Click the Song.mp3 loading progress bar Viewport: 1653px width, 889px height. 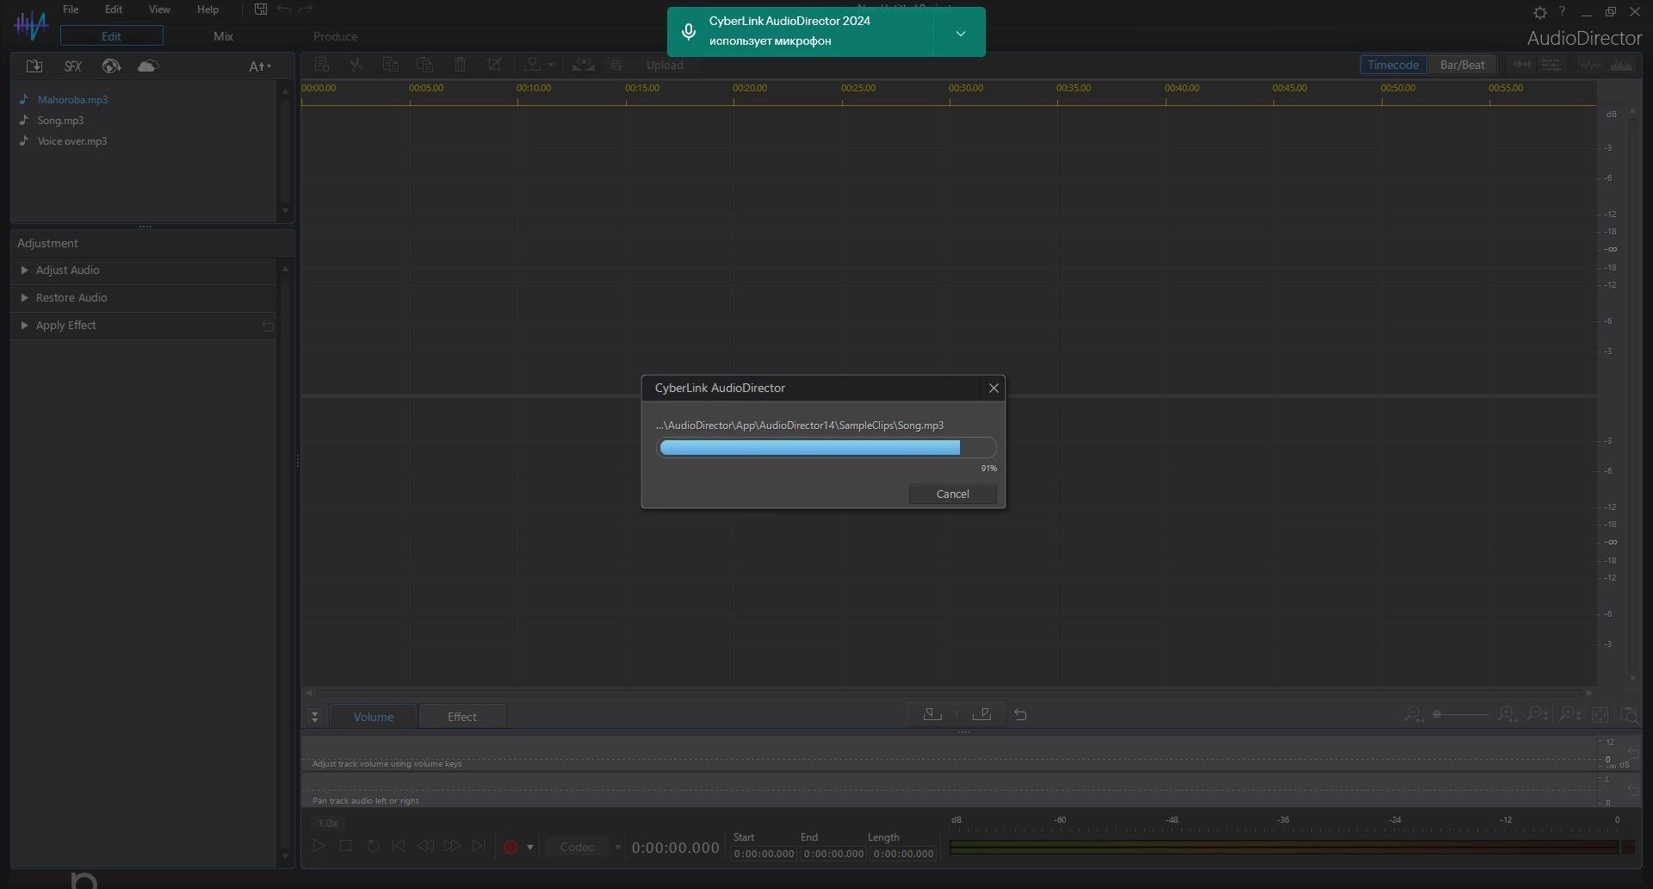pos(826,448)
